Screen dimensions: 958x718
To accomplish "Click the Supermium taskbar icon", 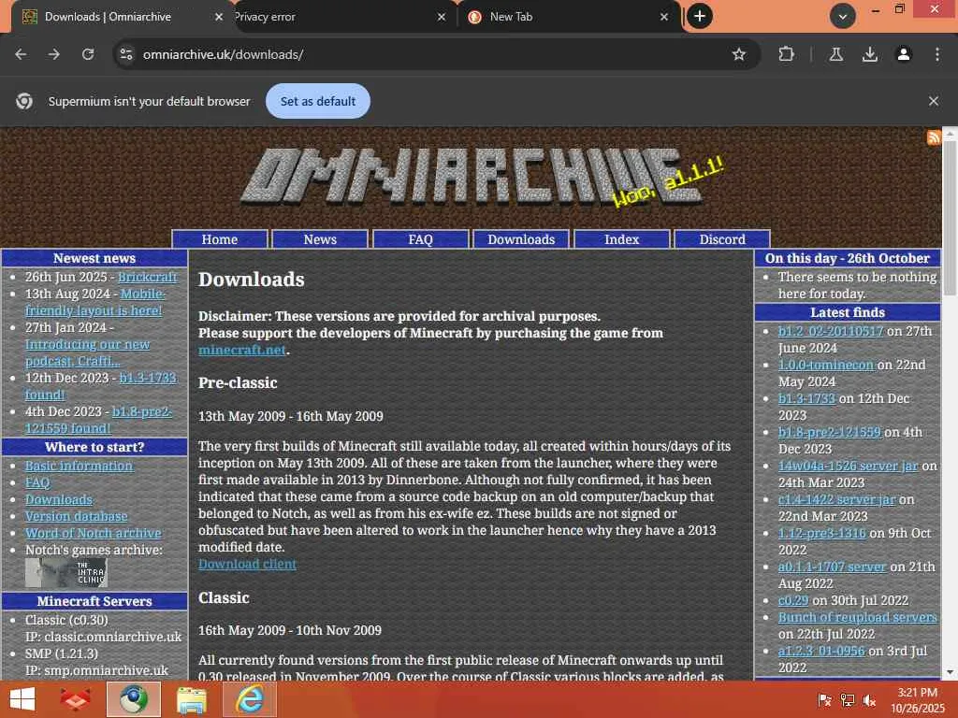I will pyautogui.click(x=133, y=699).
